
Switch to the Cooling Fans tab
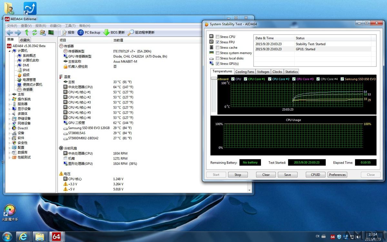[244, 72]
